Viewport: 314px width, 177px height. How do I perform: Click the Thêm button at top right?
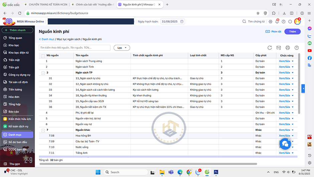pos(292,31)
